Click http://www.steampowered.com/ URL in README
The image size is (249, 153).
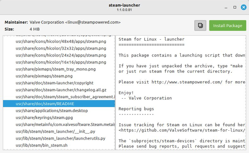click(187, 82)
